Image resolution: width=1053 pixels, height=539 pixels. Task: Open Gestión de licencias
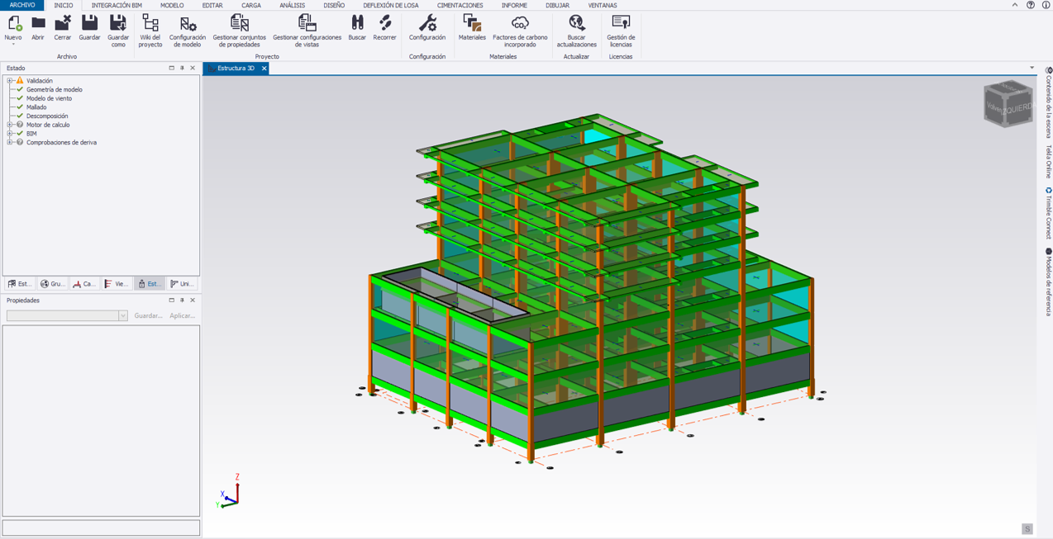pos(621,24)
